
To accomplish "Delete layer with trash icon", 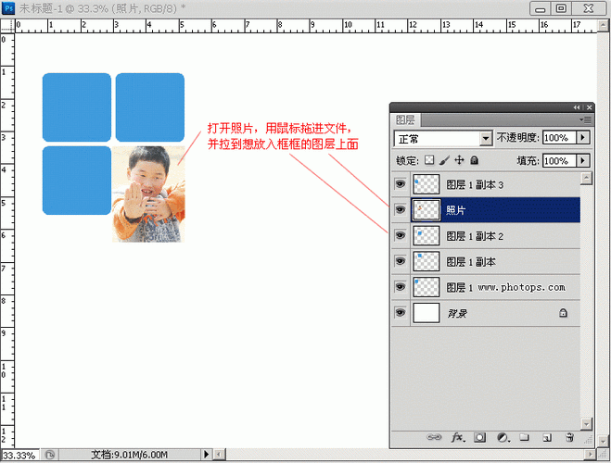I will click(569, 436).
